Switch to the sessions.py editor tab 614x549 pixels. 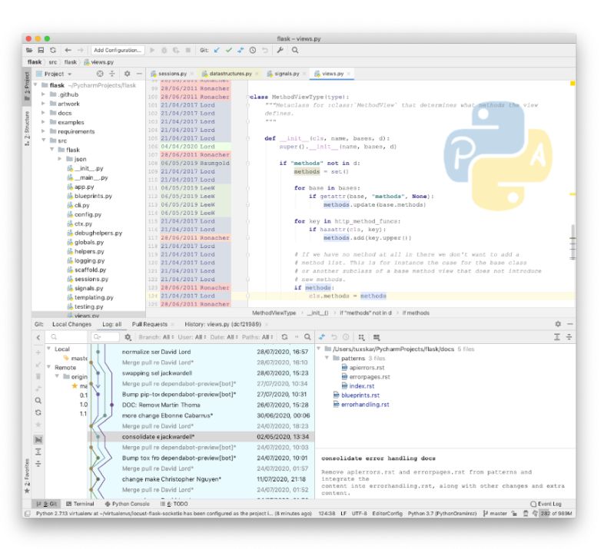pos(172,74)
